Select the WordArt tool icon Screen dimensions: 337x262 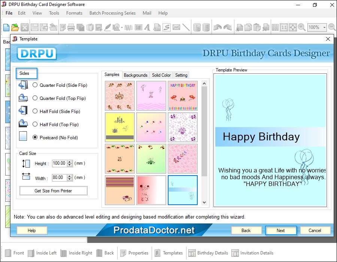point(128,27)
